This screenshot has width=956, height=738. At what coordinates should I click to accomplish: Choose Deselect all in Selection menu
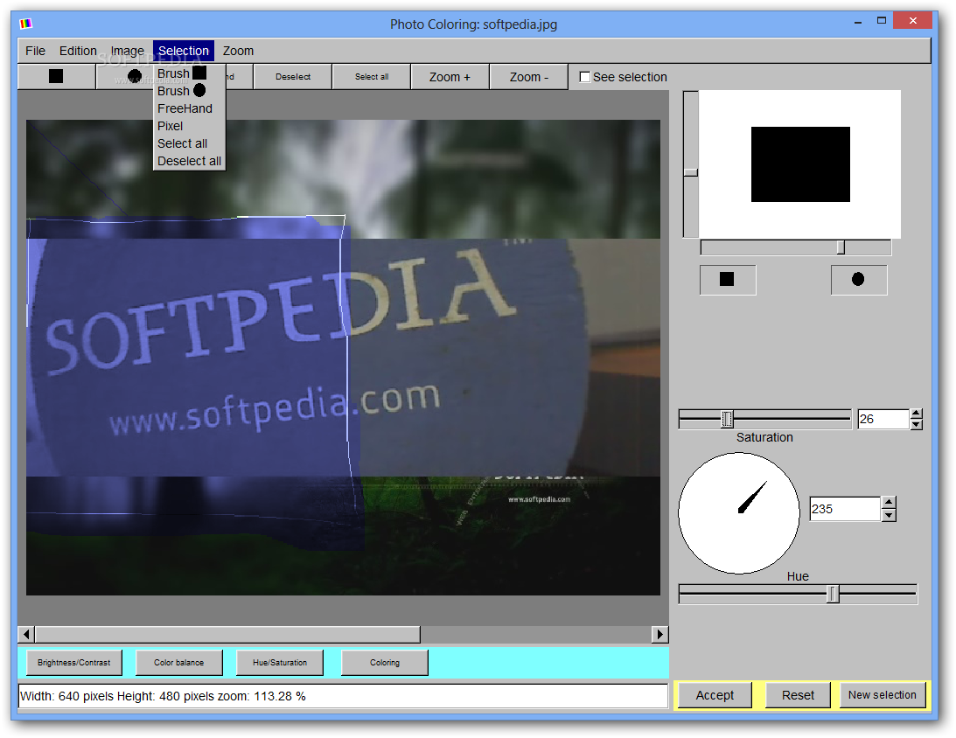[x=189, y=161]
